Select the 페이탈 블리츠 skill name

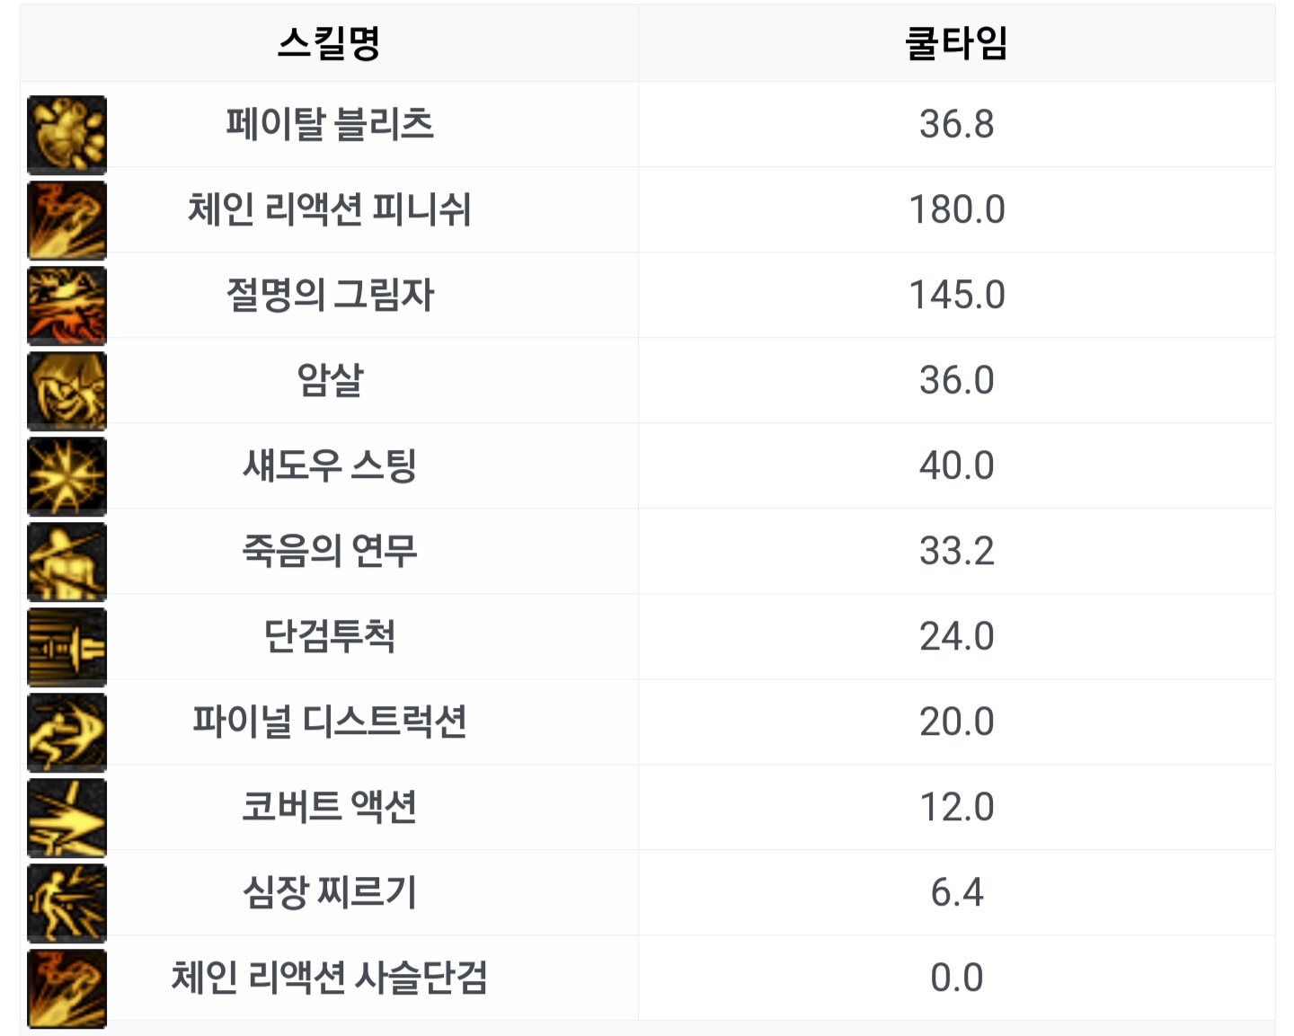(x=330, y=124)
